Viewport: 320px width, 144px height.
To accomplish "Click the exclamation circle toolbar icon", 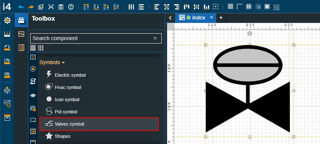I will [71, 7].
